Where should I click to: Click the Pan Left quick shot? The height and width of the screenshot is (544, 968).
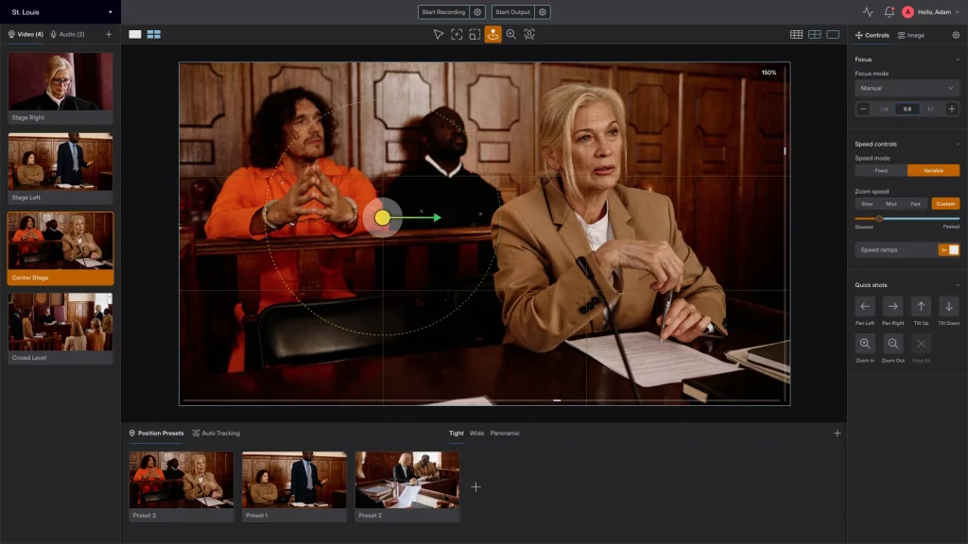point(865,307)
